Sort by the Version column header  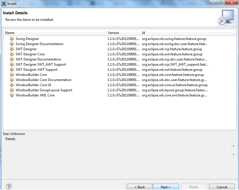(123, 33)
